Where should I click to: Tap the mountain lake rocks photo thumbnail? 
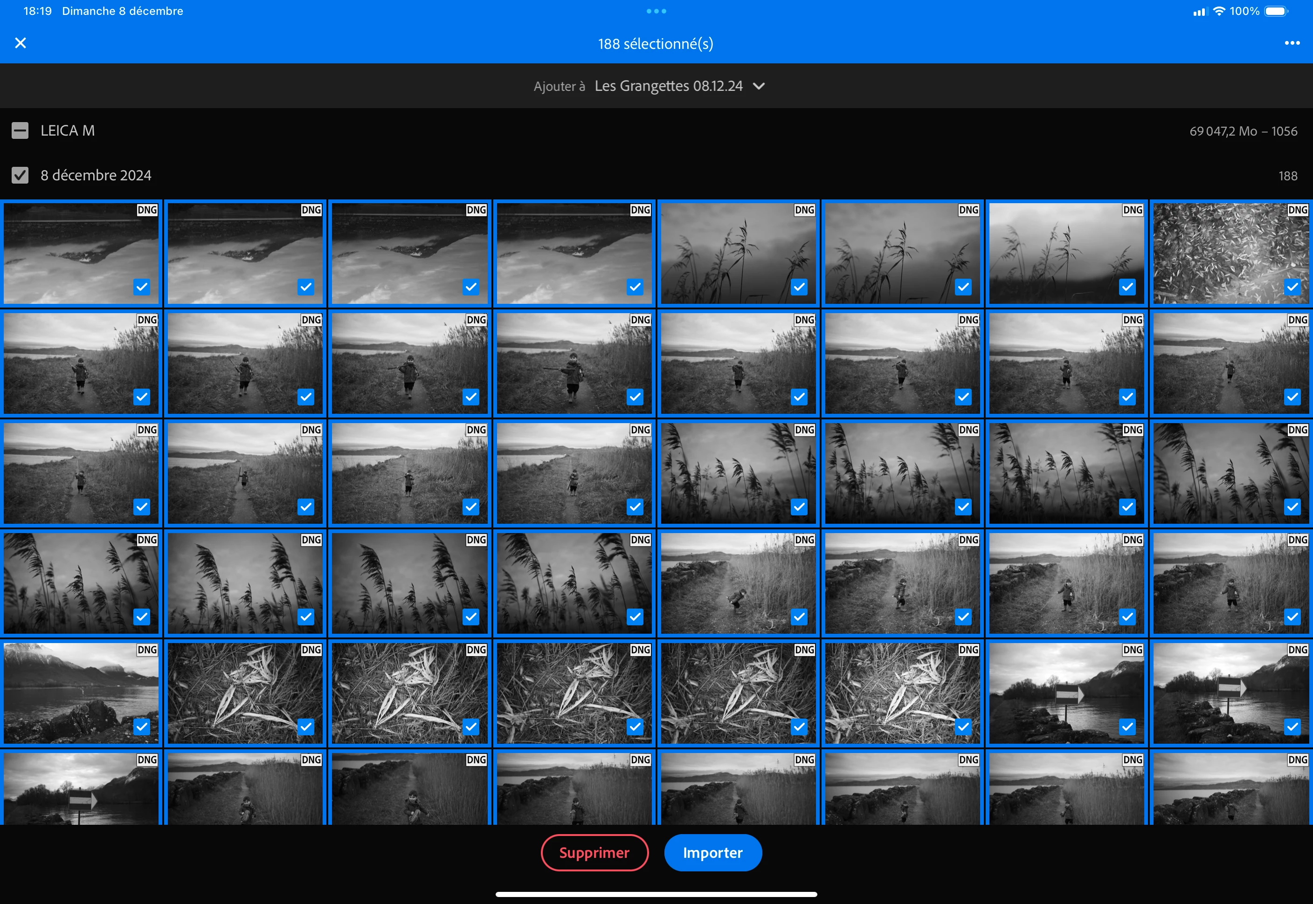tap(81, 692)
